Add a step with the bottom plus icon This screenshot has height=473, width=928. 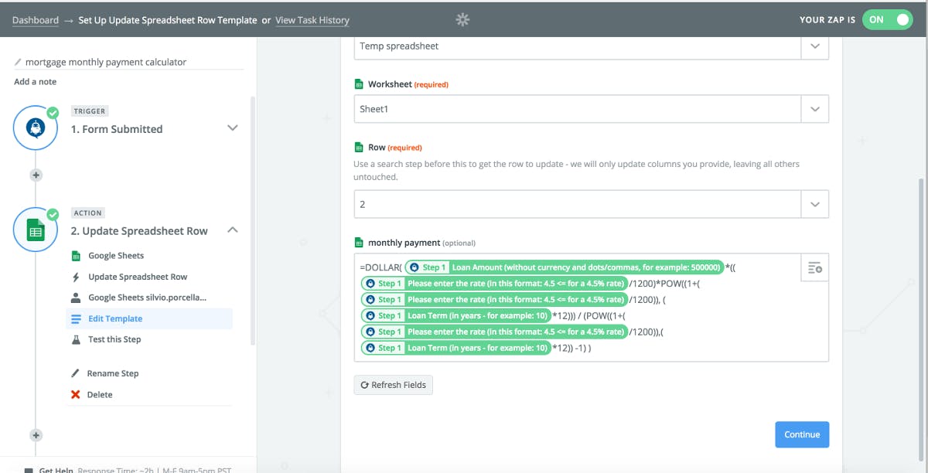(36, 435)
